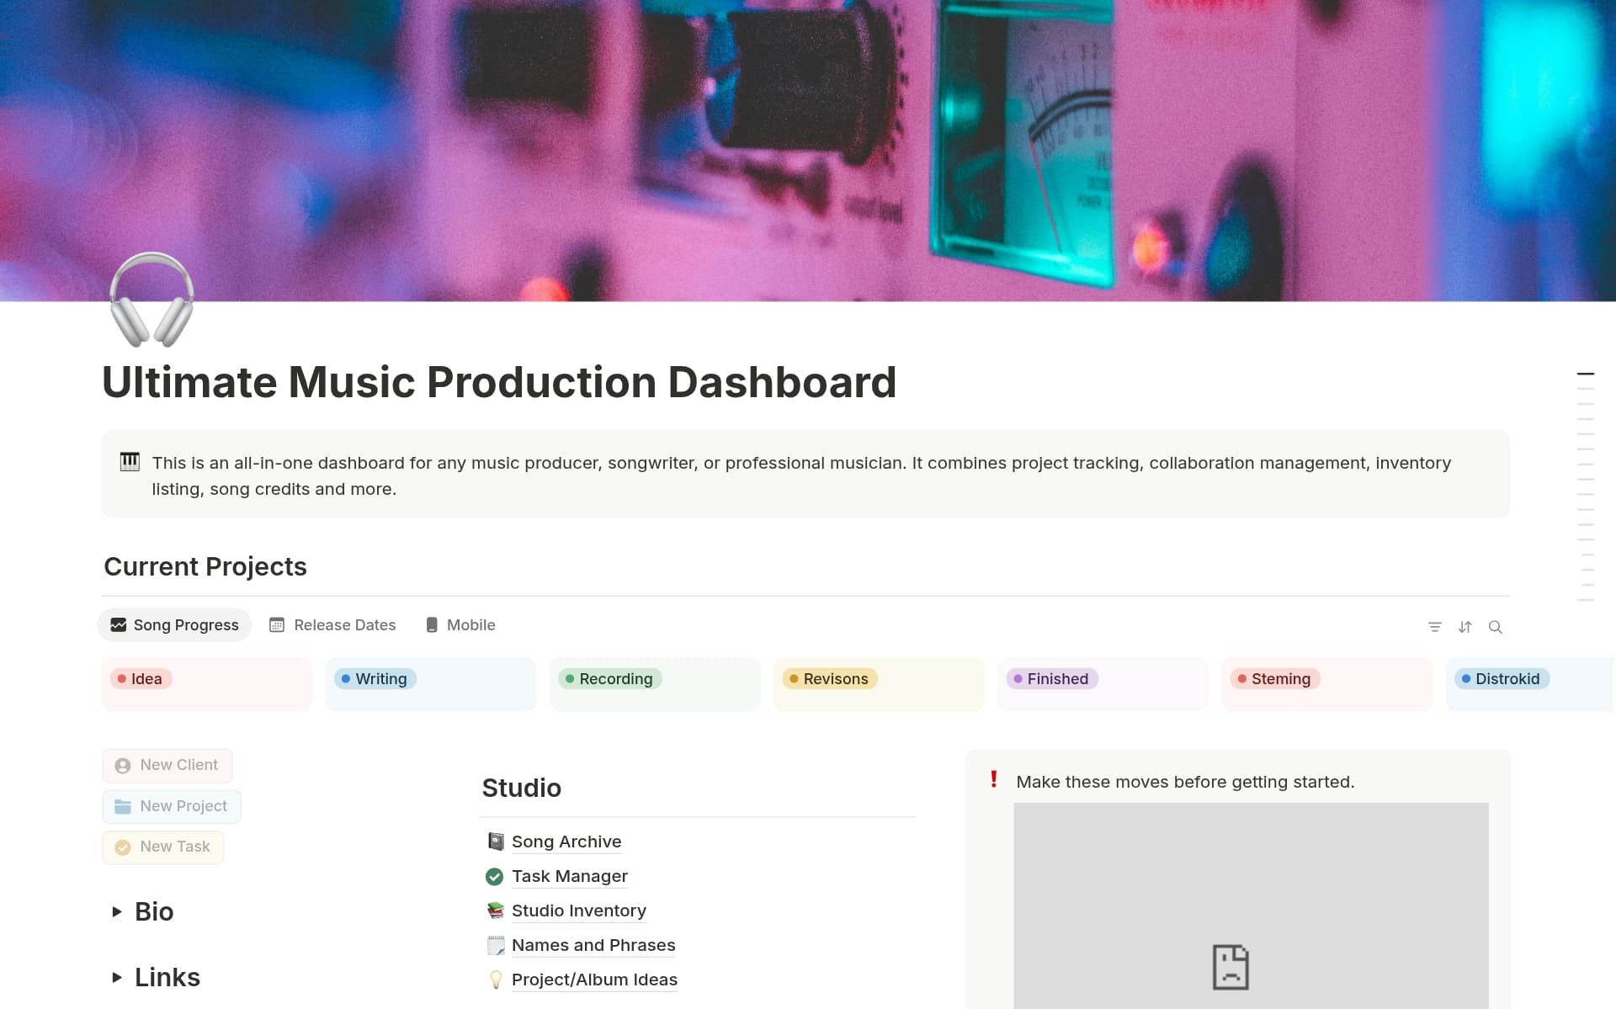
Task: Open the Studio Inventory page link
Action: click(x=578, y=911)
